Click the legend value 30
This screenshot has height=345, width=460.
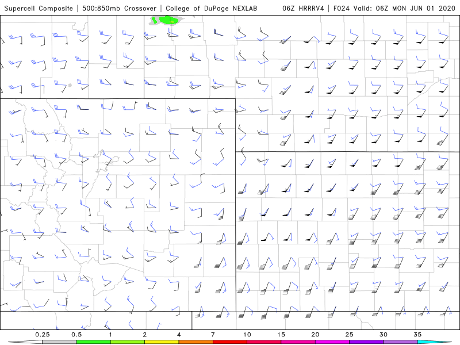click(x=383, y=335)
